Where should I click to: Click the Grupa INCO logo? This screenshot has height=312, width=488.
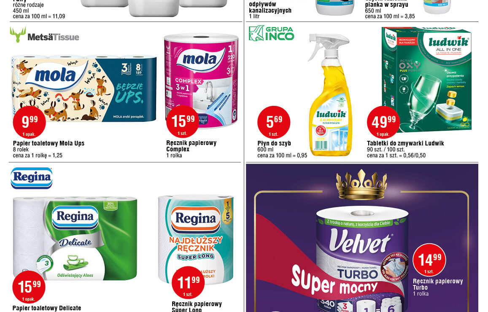pos(271,33)
